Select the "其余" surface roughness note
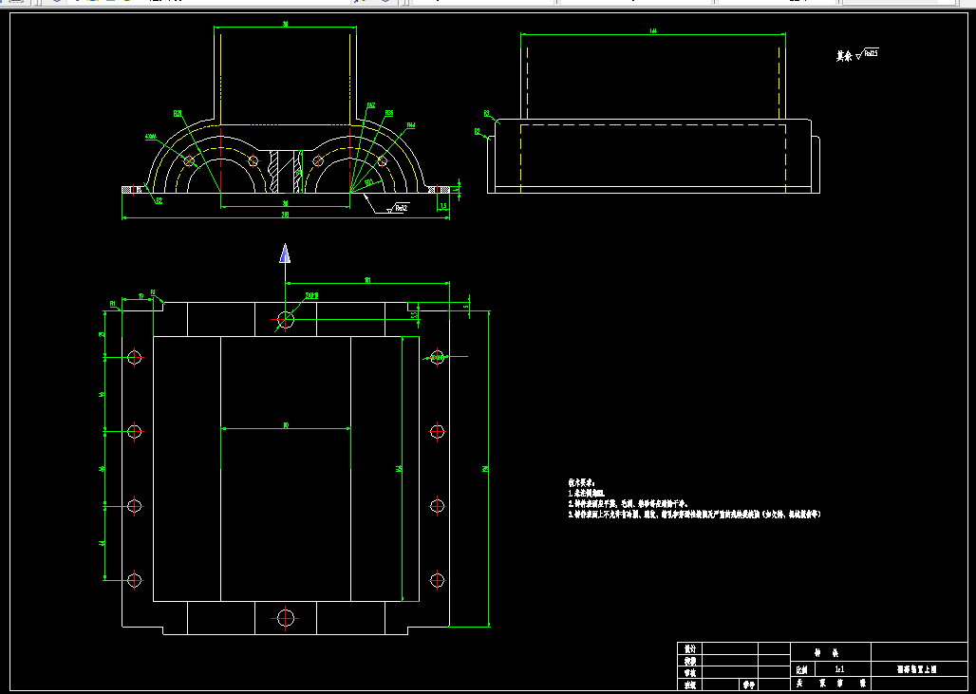976x694 pixels. click(857, 55)
